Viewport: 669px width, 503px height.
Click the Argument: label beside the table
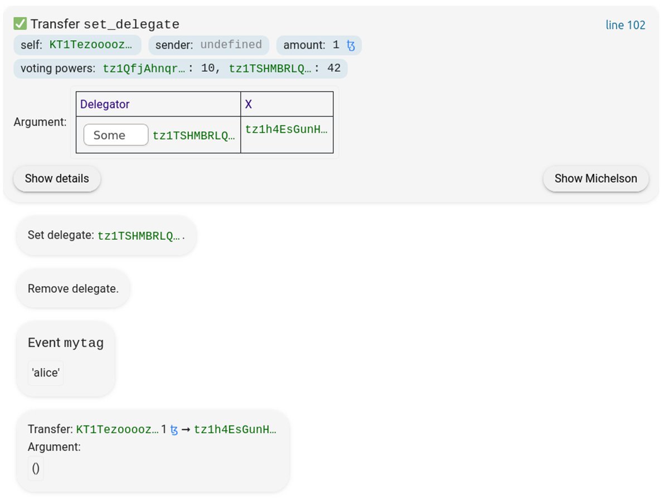click(x=40, y=122)
